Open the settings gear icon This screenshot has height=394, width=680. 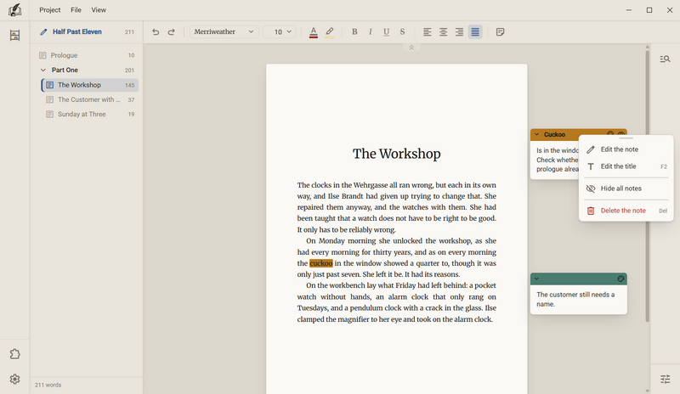pos(14,380)
